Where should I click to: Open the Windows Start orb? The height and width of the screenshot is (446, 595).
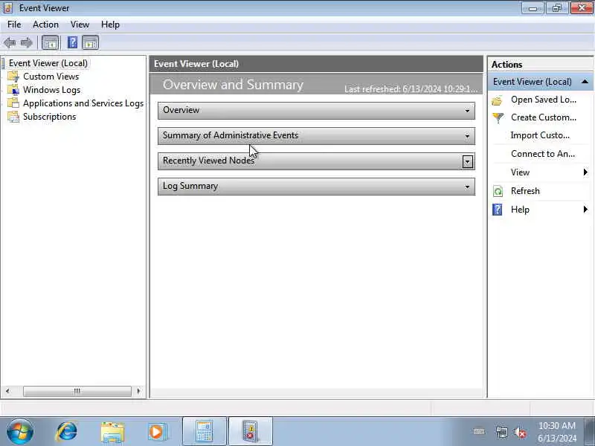[x=20, y=432]
